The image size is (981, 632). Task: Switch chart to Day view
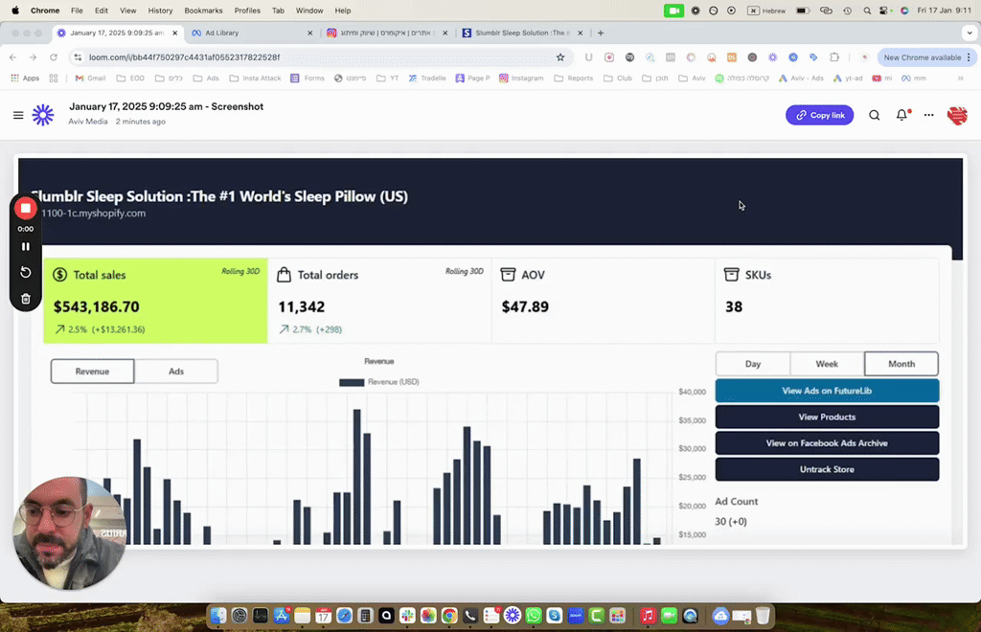[753, 364]
